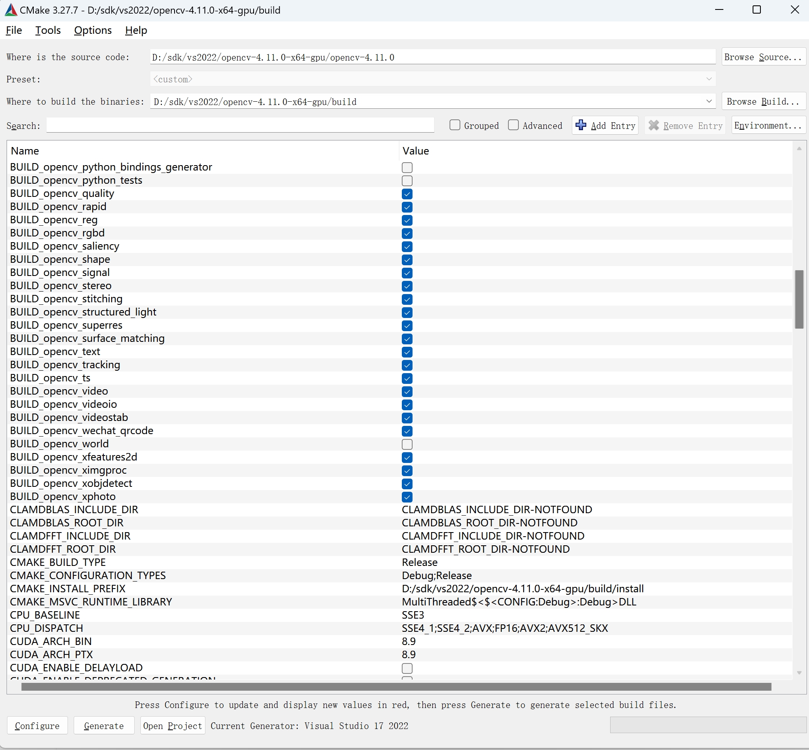
Task: Enable the Advanced checkbox
Action: [x=513, y=125]
